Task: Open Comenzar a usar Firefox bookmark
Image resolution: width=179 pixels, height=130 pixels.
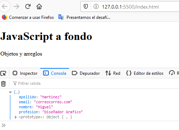Action: pos(28,17)
